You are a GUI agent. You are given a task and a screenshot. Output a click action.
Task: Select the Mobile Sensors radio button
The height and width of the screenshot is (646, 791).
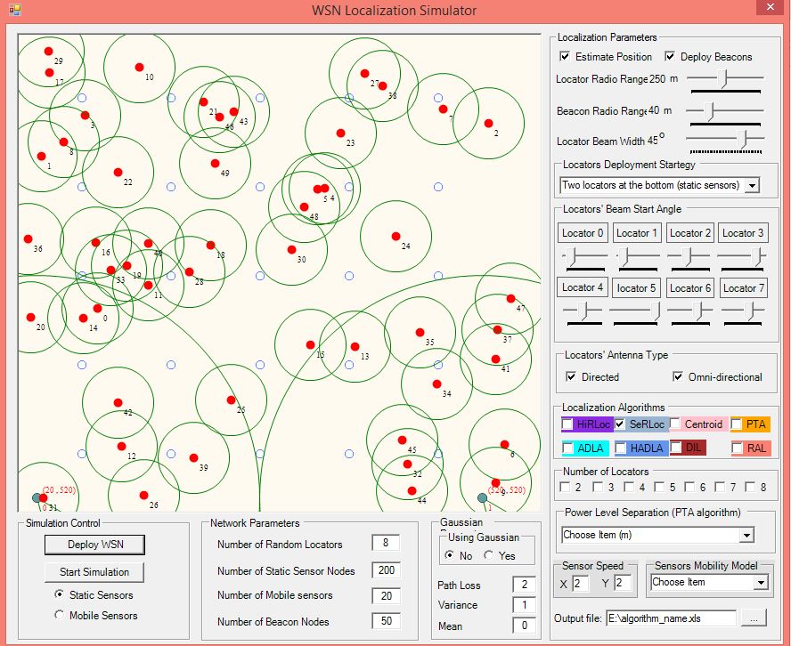[x=60, y=615]
